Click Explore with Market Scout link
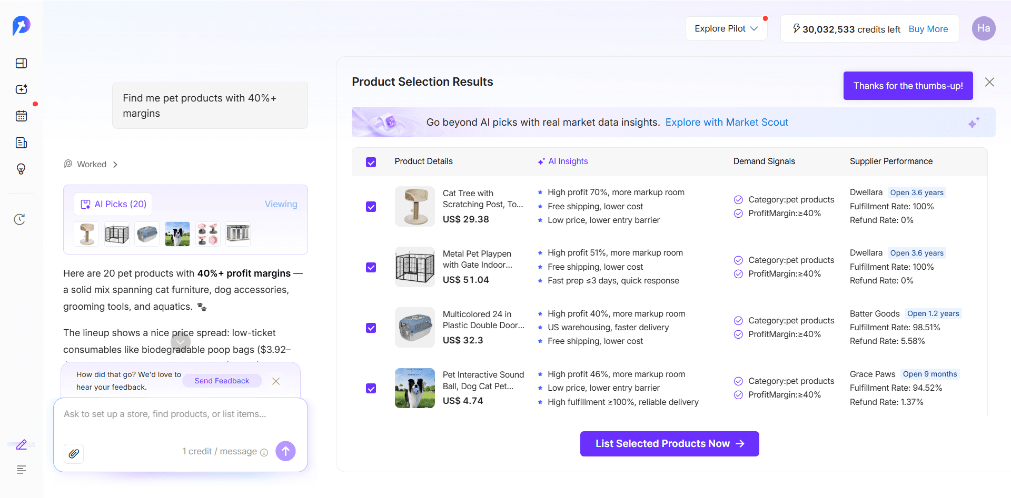 pos(727,122)
